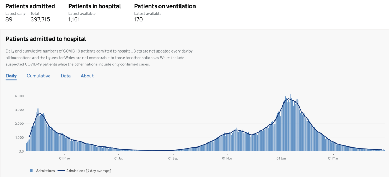The height and width of the screenshot is (177, 389).
Task: Click the active Daily tab
Action: click(x=11, y=76)
